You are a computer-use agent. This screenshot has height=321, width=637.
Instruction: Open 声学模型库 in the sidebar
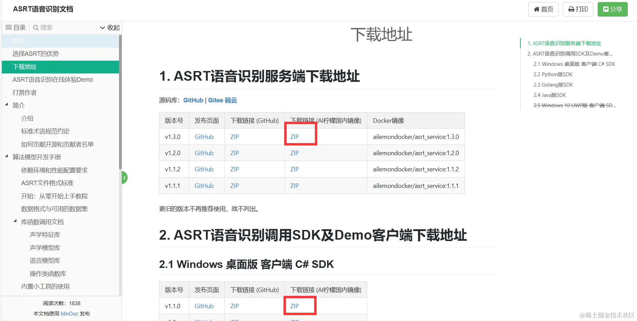coord(45,248)
